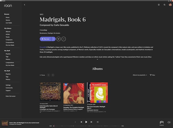This screenshot has width=173, height=128.
Task: Open the Play now dropdown arrow
Action: tap(53, 39)
